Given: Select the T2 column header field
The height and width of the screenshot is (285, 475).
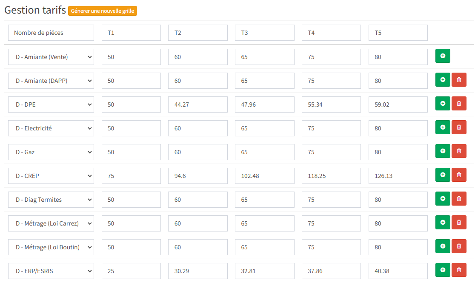Looking at the screenshot, I should pos(198,33).
